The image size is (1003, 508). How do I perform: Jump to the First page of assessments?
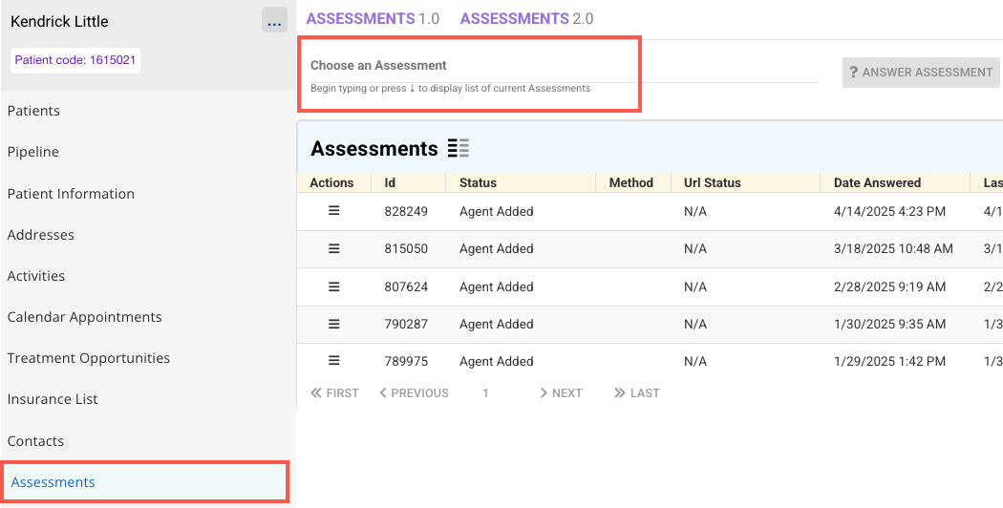click(x=334, y=392)
